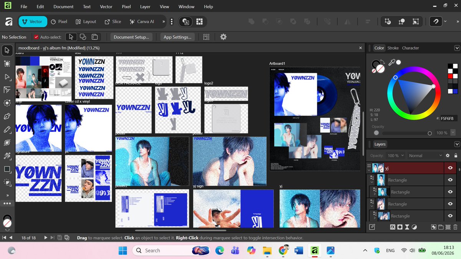
Task: Switch to Slice studio
Action: click(x=113, y=21)
